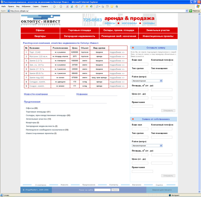This screenshot has height=197, width=201.
Task: Click Ваше имя field in Оставьте заявку form
Action: point(140,64)
